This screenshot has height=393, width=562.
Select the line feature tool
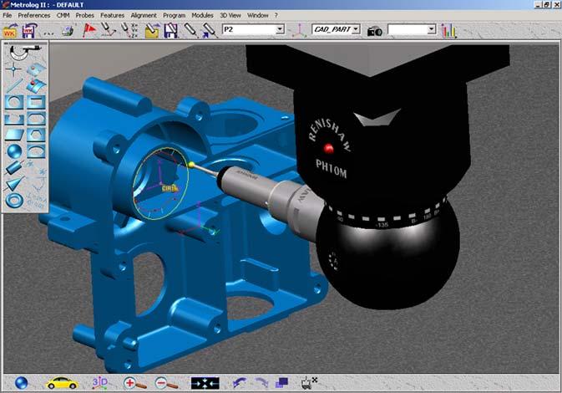pos(14,86)
